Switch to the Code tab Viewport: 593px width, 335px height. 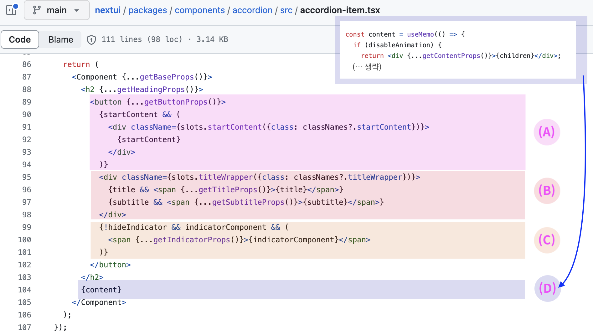20,39
